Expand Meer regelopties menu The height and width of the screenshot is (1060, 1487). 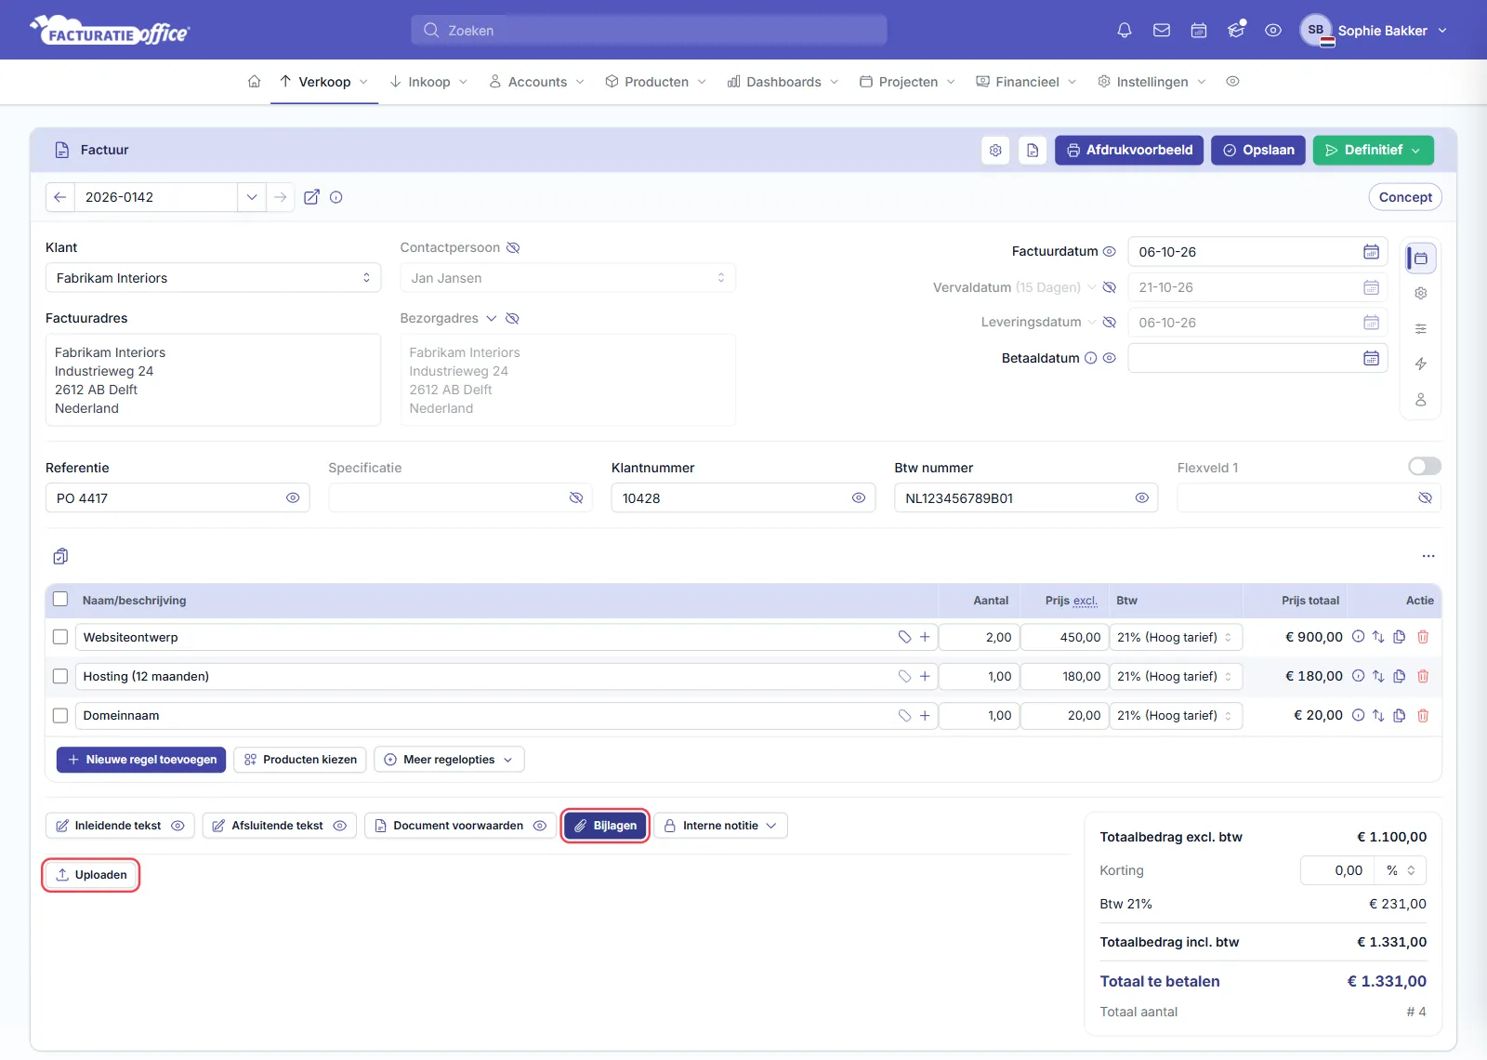click(x=449, y=760)
